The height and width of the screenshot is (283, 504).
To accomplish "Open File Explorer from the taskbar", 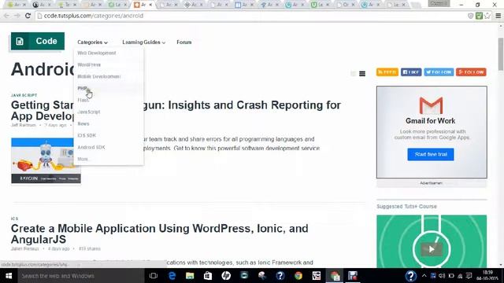I will tap(190, 276).
